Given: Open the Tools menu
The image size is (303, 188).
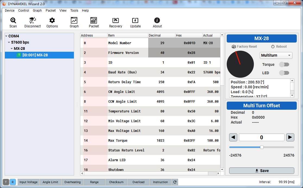Looking at the screenshot, I should [74, 11].
